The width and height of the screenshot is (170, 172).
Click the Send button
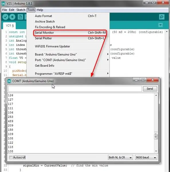coord(150,89)
